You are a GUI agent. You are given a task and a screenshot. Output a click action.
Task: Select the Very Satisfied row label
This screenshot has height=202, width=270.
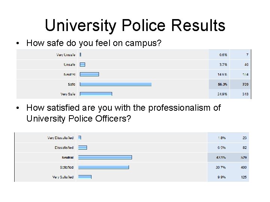click(x=63, y=177)
